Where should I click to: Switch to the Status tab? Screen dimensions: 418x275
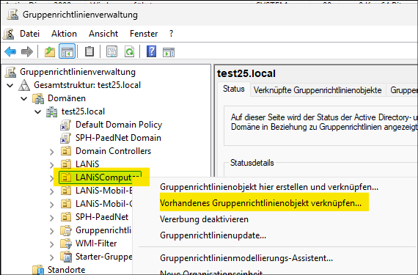click(233, 89)
